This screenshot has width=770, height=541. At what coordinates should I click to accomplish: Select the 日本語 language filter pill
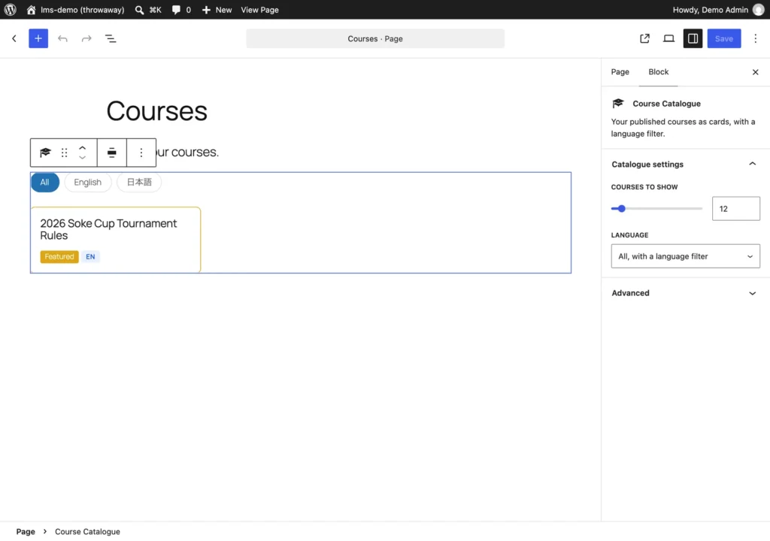tap(139, 182)
